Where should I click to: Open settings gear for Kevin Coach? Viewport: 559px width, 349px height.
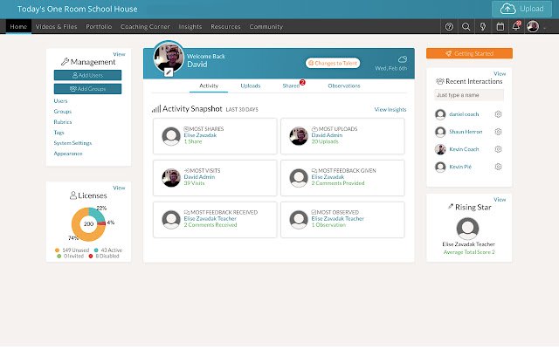coord(498,149)
